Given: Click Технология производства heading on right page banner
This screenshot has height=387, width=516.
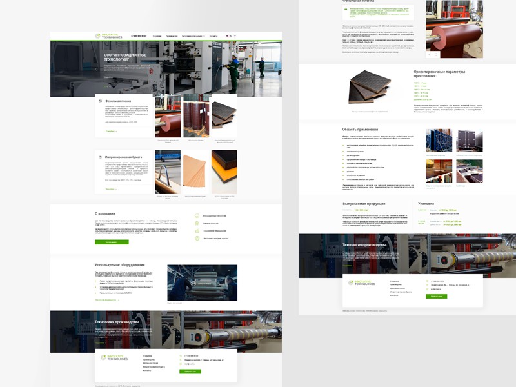Looking at the screenshot, I should [x=364, y=245].
